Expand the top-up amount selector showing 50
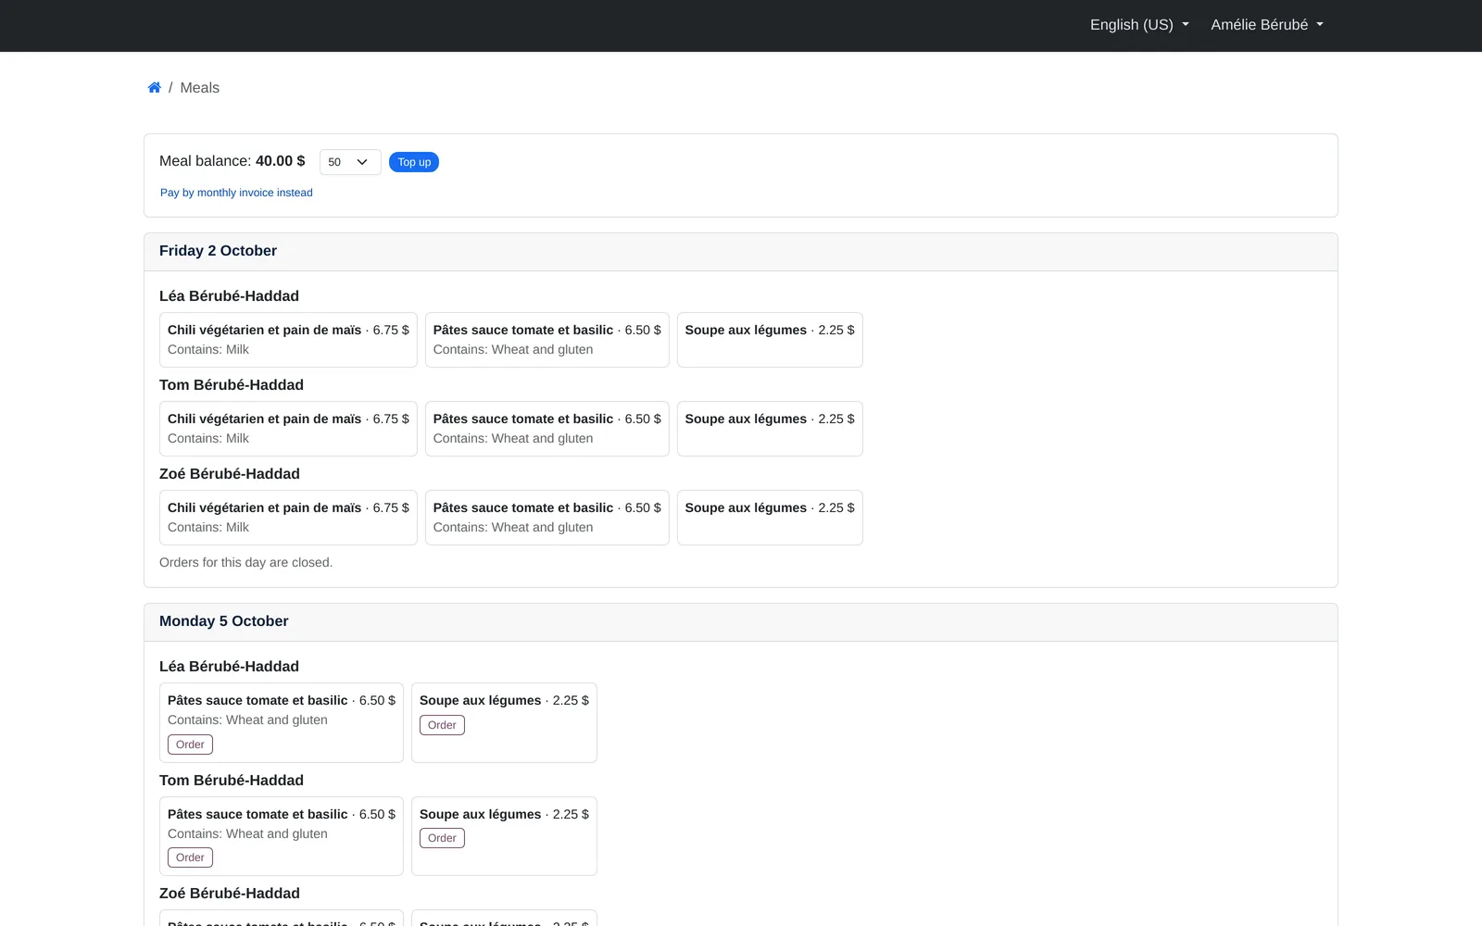1482x926 pixels. click(350, 162)
